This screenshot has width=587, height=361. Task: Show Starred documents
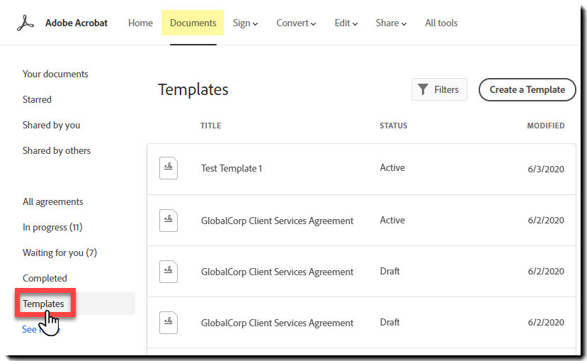(37, 99)
